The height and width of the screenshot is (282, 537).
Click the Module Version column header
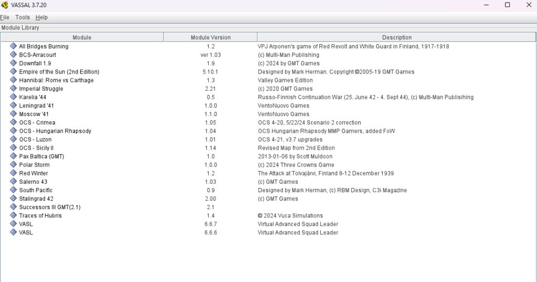(210, 37)
